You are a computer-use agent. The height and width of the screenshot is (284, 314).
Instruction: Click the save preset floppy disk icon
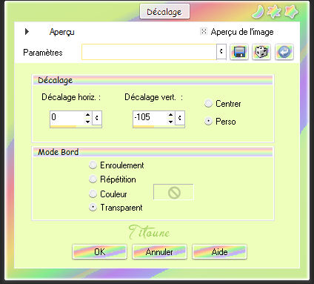click(239, 52)
